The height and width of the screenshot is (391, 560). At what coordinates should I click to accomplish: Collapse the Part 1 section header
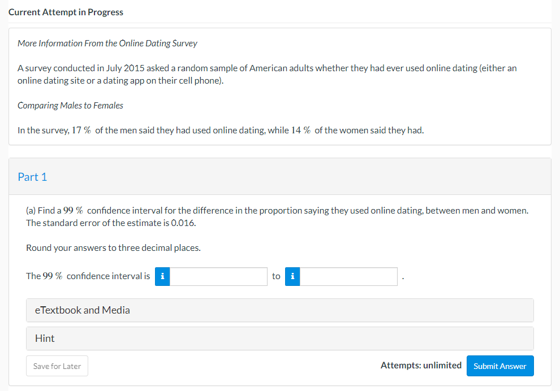point(32,176)
